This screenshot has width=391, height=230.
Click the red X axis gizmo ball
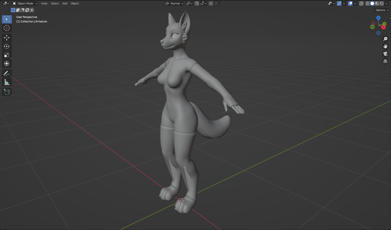coord(384,27)
